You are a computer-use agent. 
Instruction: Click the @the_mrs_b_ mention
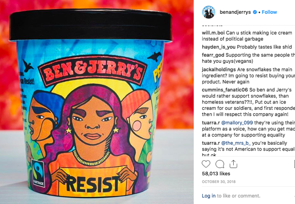click(236, 143)
